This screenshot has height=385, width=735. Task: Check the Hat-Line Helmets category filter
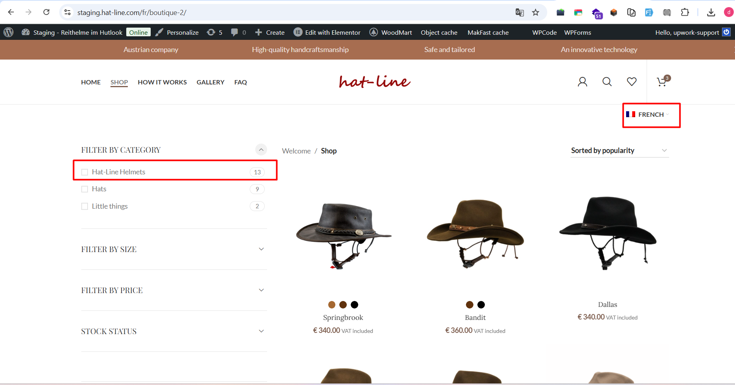(85, 172)
